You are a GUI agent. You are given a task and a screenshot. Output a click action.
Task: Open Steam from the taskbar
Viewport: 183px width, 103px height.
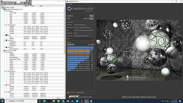coord(72,101)
